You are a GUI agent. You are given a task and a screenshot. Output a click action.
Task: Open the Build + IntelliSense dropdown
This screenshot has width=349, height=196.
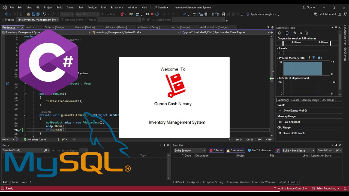(x=298, y=151)
